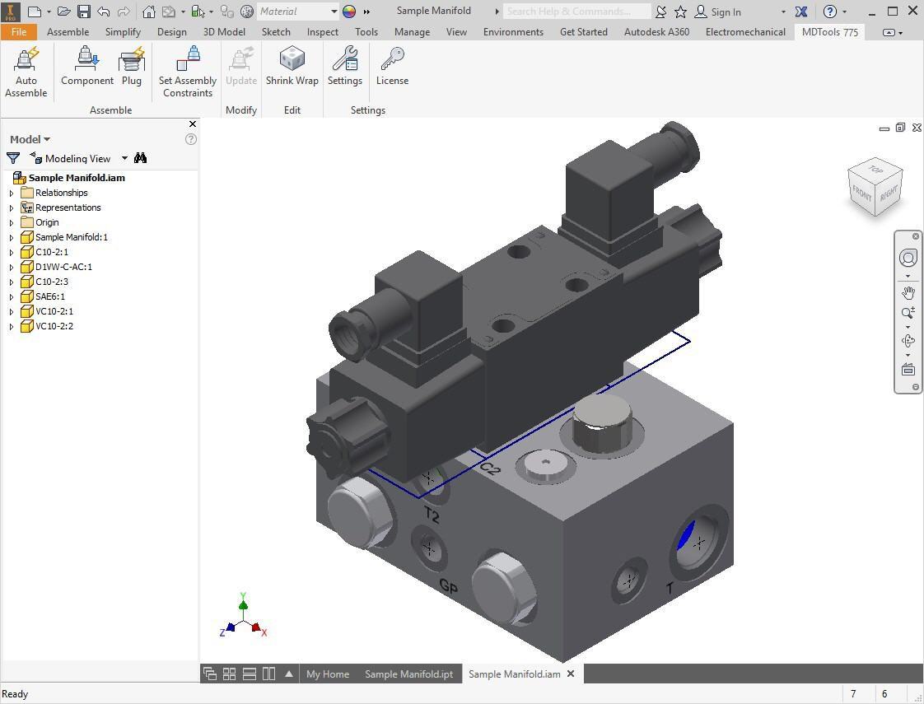The height and width of the screenshot is (704, 924).
Task: Open the Material dropdown list
Action: click(334, 12)
